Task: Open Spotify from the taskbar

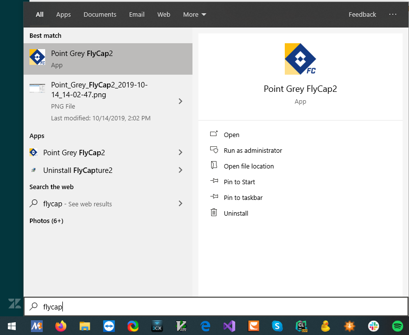Action: pyautogui.click(x=398, y=326)
